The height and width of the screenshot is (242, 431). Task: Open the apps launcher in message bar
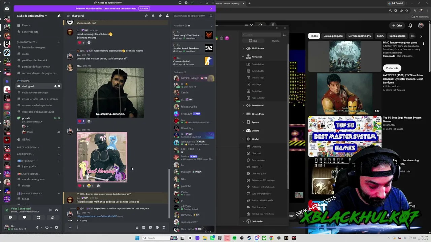(164, 227)
